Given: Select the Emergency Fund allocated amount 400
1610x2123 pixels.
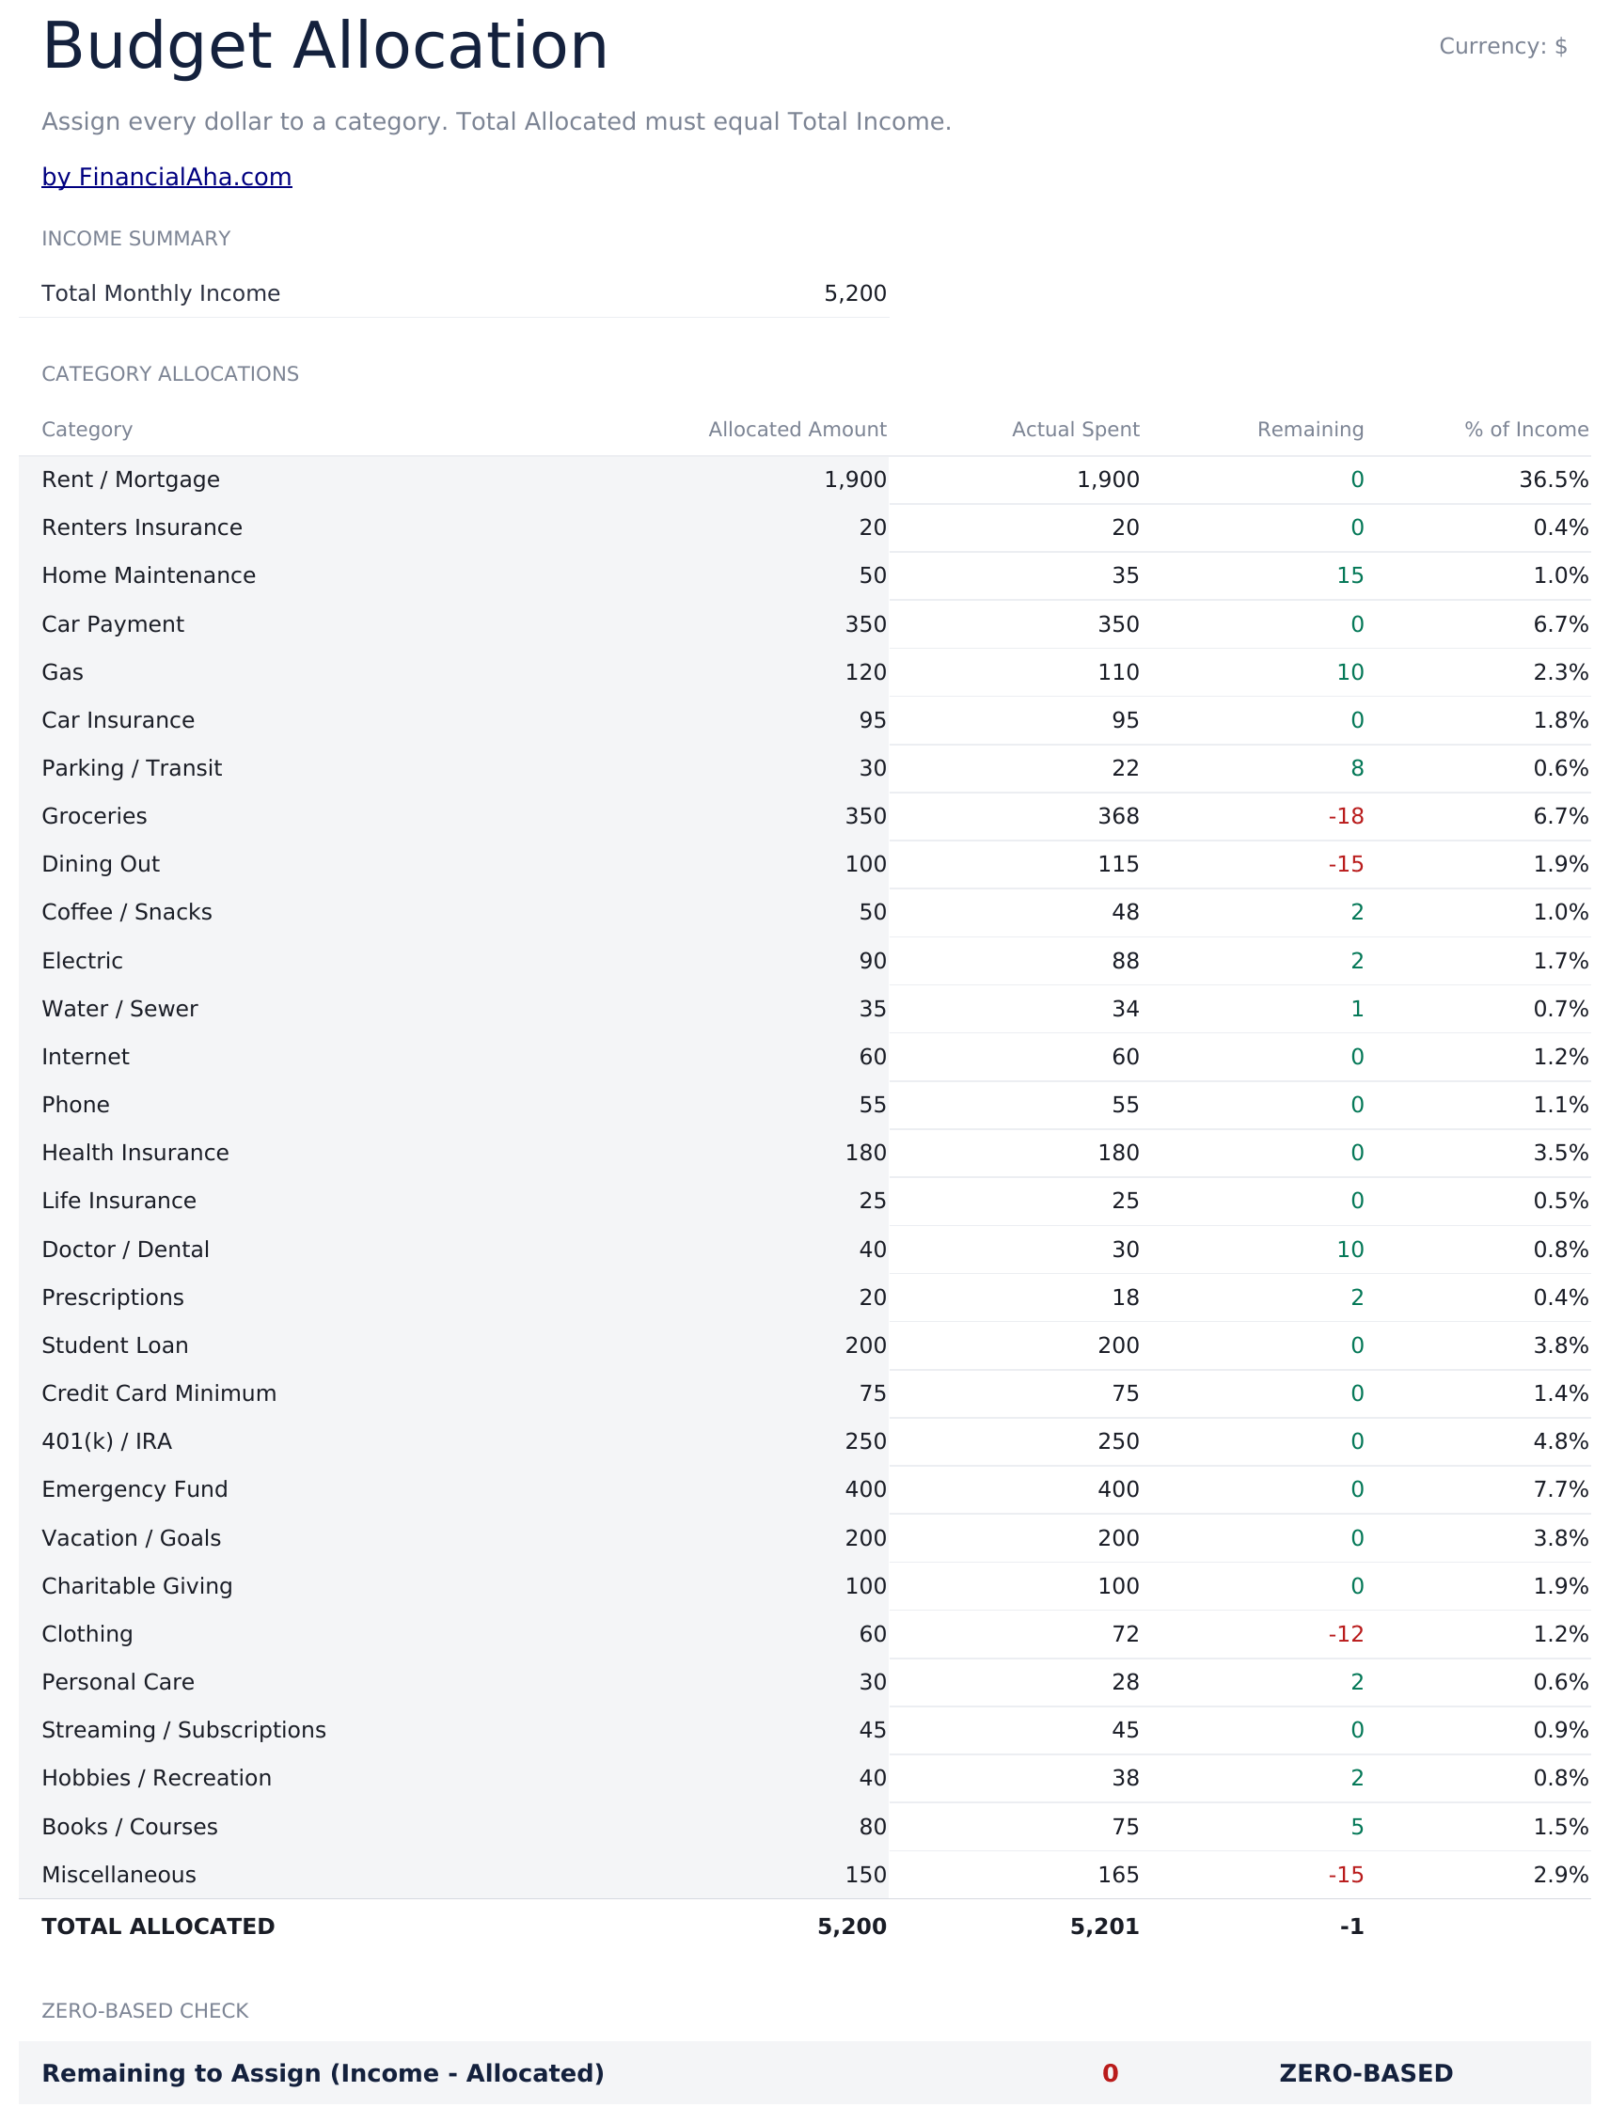Looking at the screenshot, I should (x=866, y=1488).
